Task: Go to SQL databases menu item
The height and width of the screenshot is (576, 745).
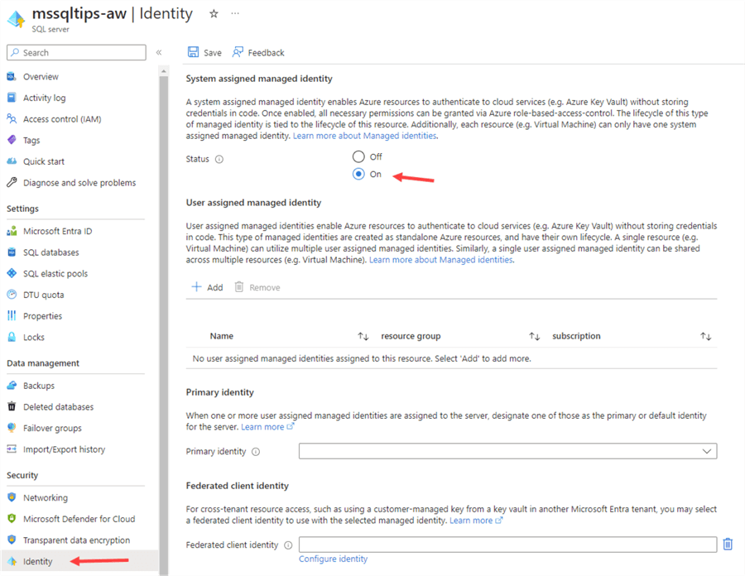Action: pos(50,252)
